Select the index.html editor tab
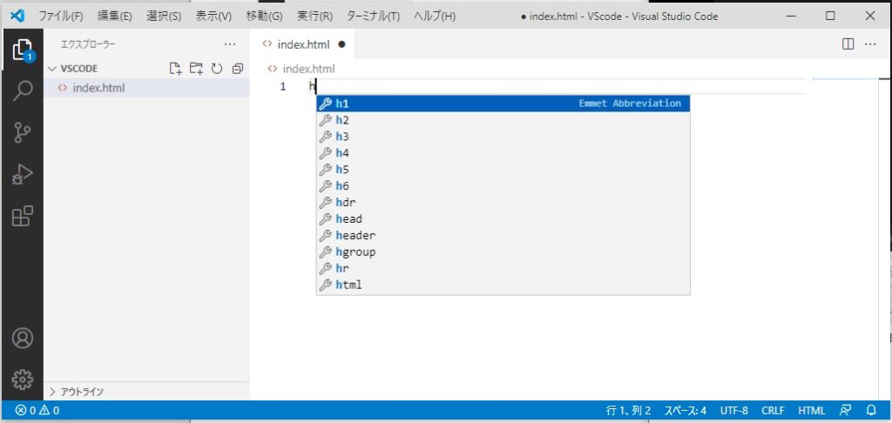 click(x=302, y=44)
